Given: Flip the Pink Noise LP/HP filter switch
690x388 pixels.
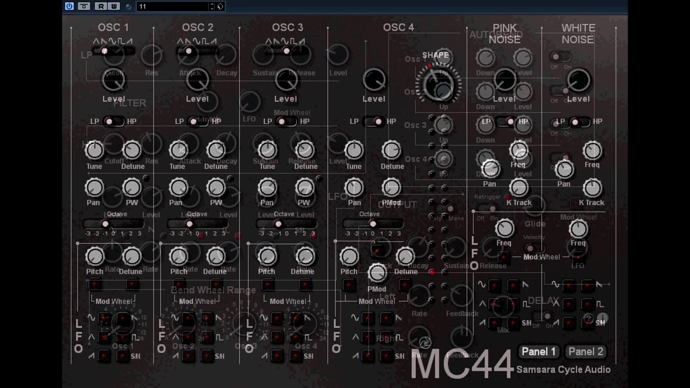Looking at the screenshot, I should coord(506,122).
